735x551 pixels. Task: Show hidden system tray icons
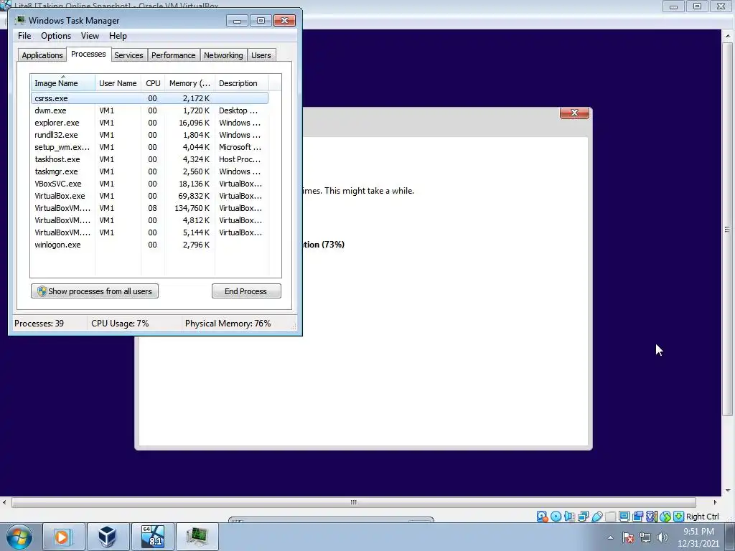click(610, 537)
